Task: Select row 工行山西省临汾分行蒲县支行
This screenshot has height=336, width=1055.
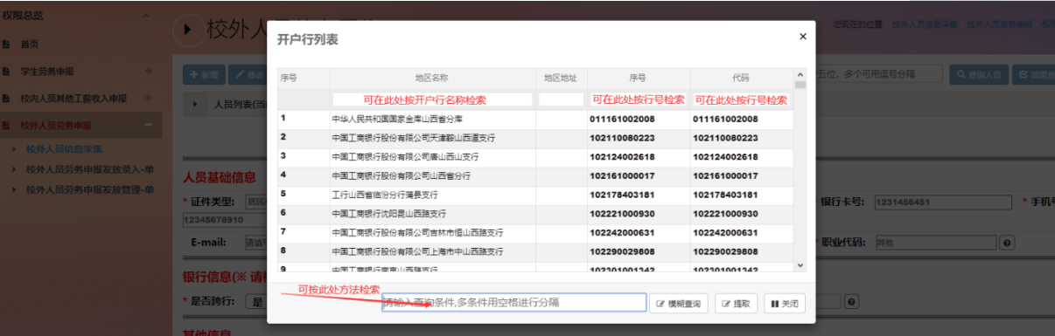Action: (535, 195)
